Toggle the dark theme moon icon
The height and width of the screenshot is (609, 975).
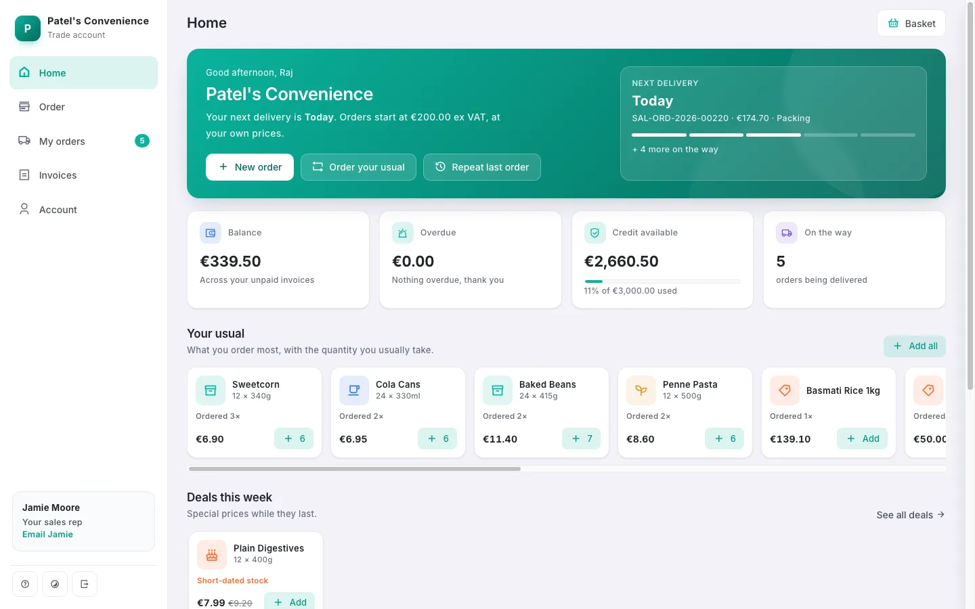point(55,584)
